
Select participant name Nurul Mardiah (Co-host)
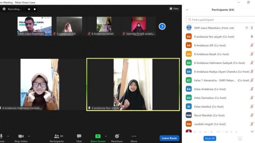click(x=209, y=115)
